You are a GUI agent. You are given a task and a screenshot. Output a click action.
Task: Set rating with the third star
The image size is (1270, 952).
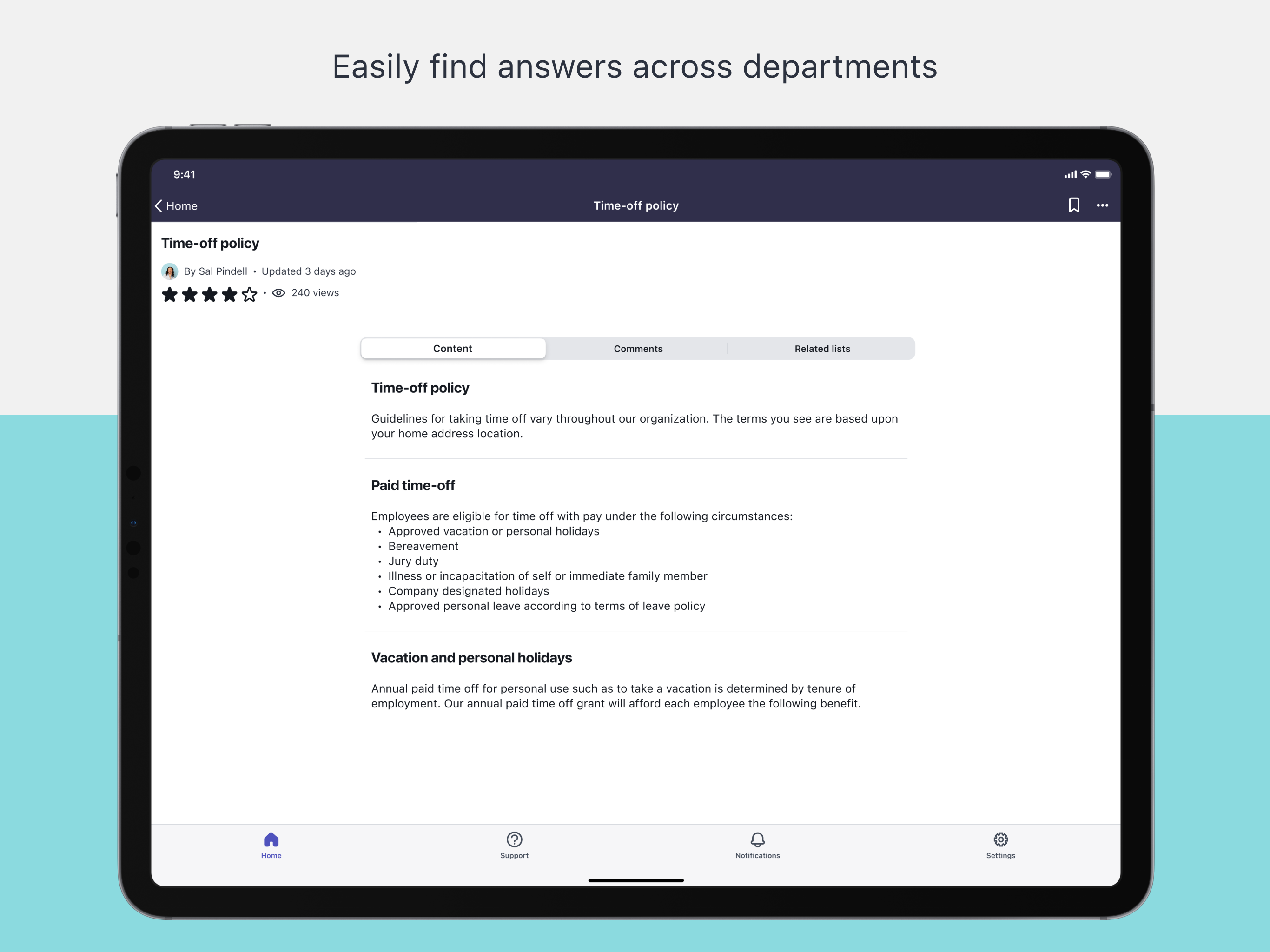tap(210, 295)
